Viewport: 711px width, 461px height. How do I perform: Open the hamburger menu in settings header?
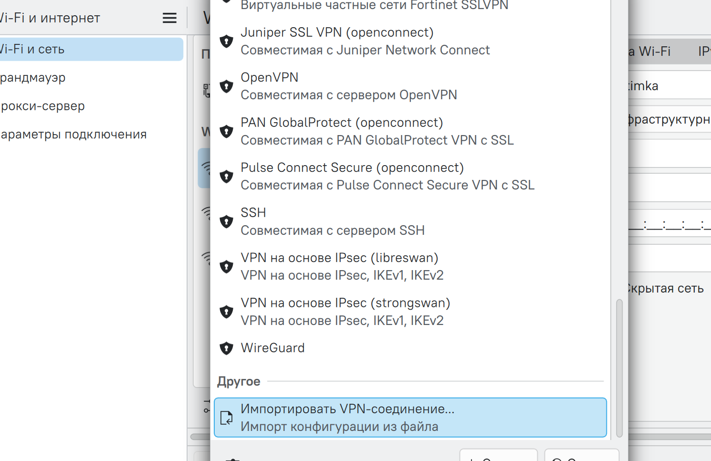click(169, 18)
